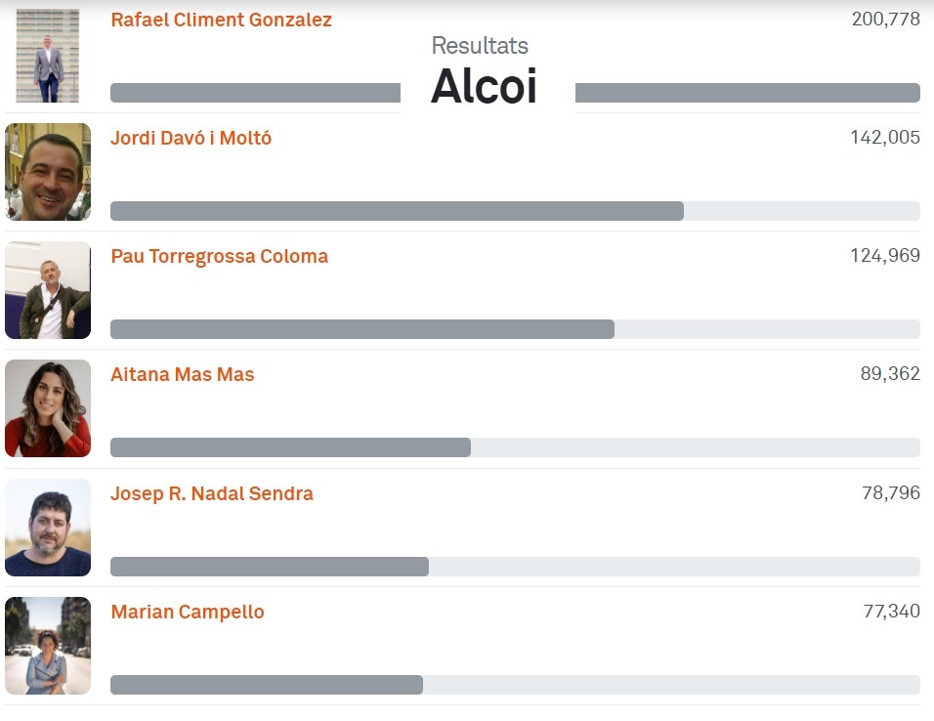Image resolution: width=934 pixels, height=721 pixels.
Task: Click Marian Campello's results progress bar
Action: (515, 685)
